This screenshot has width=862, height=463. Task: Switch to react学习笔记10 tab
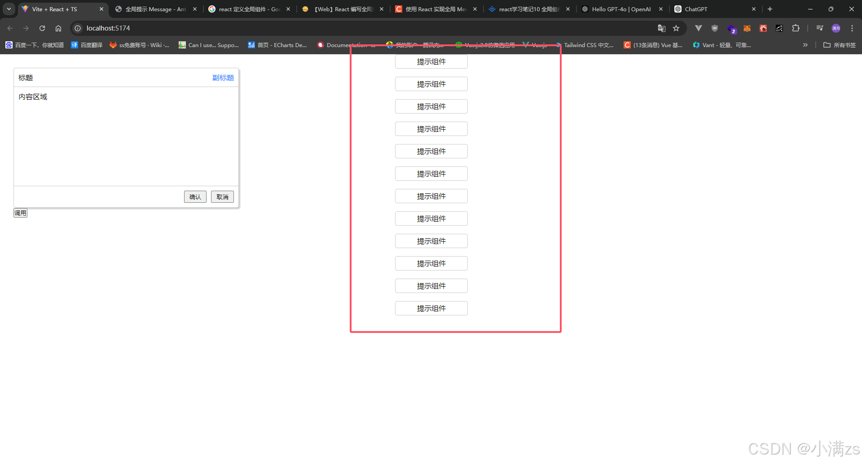pyautogui.click(x=529, y=9)
